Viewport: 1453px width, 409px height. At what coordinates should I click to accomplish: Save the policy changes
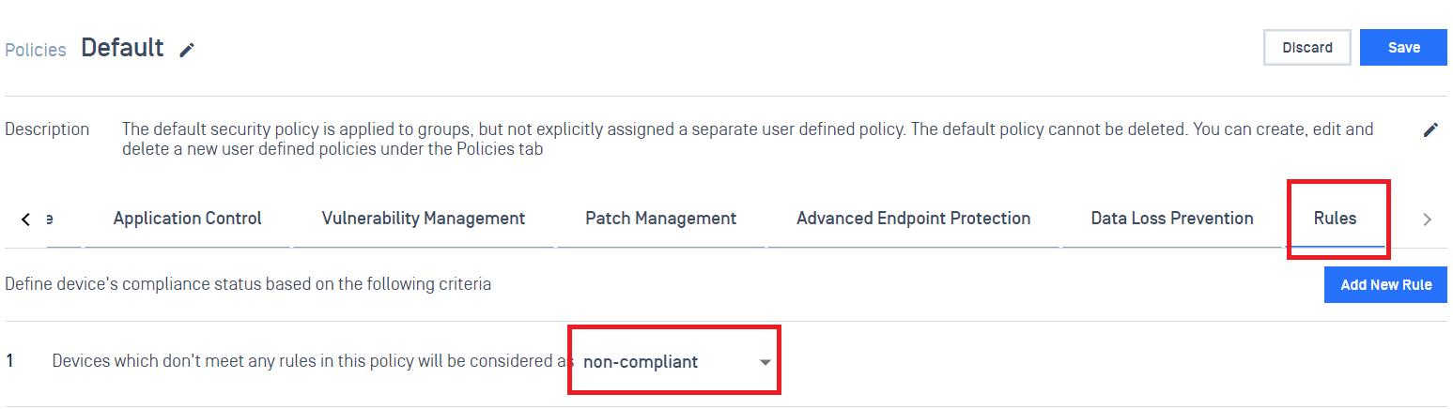(1403, 48)
